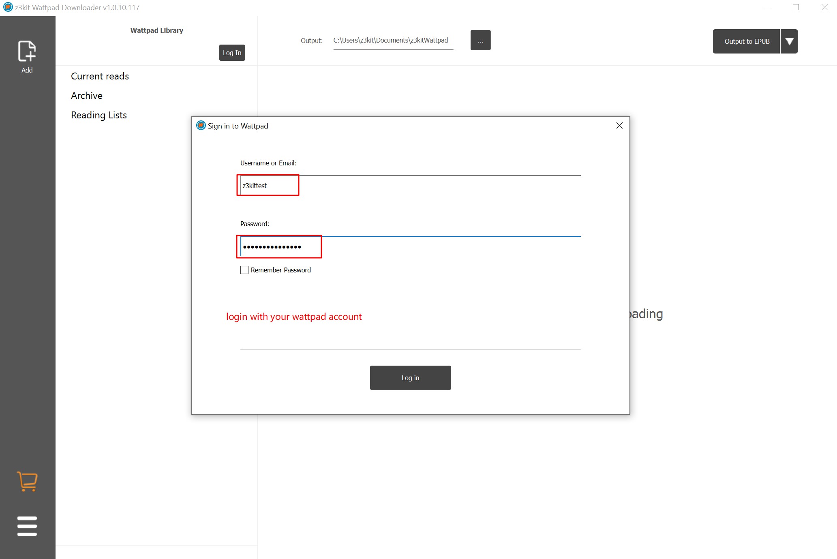
Task: Click the Wattpad icon in dialog title
Action: click(x=201, y=126)
